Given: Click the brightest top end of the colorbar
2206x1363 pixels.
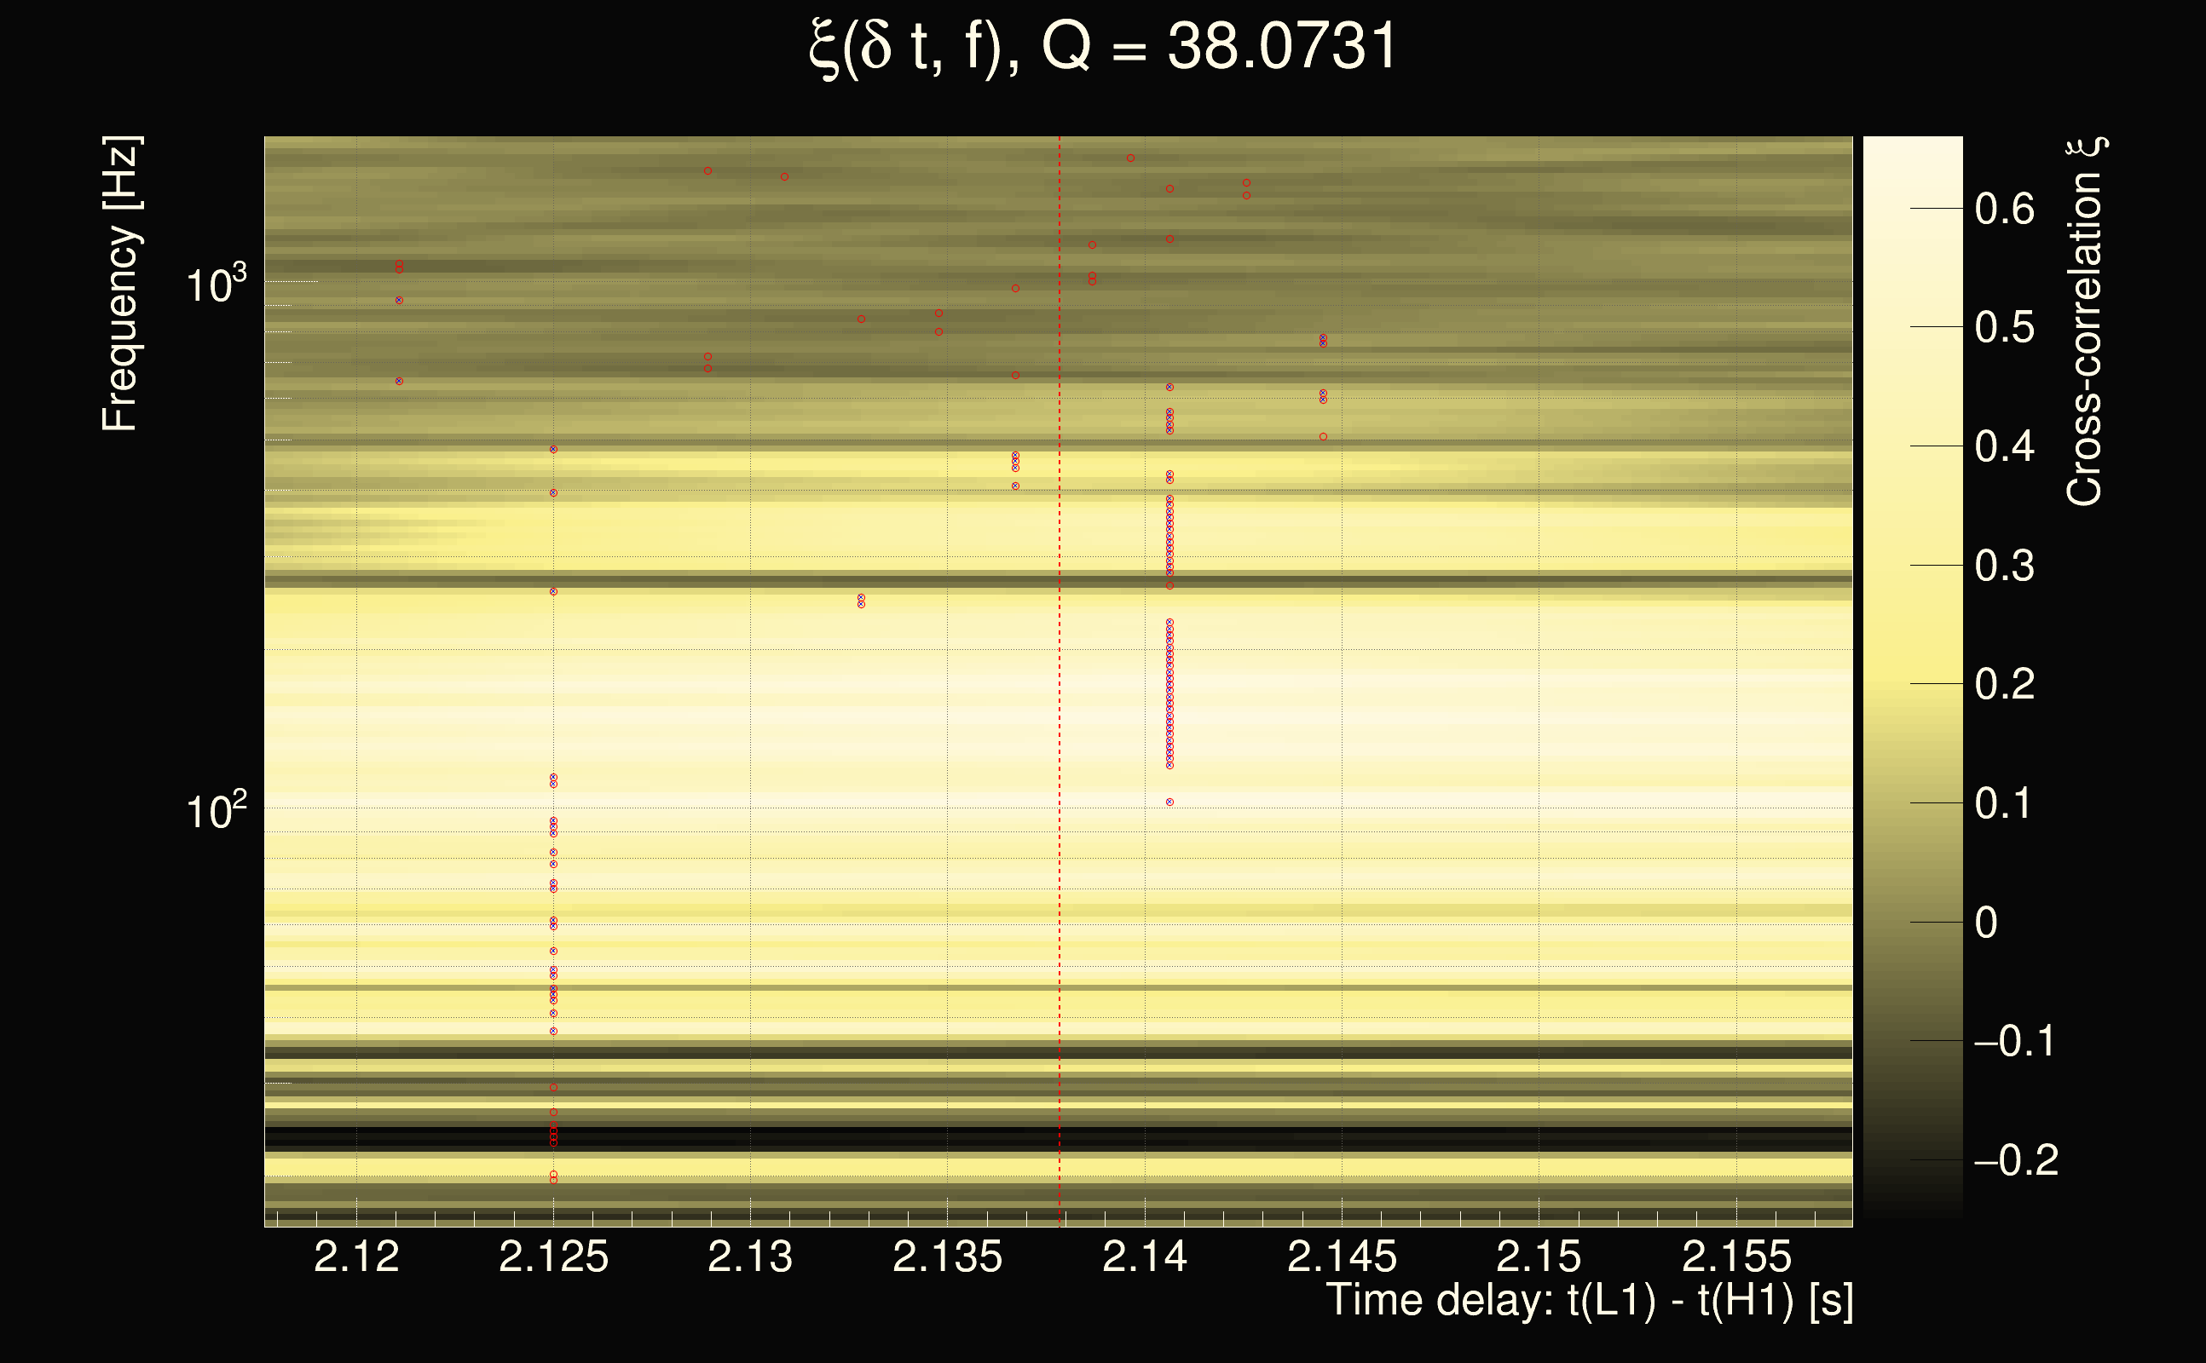Looking at the screenshot, I should click(1912, 144).
